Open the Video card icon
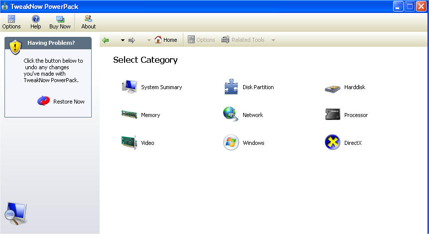Screen dimensions: 429x234 point(129,142)
